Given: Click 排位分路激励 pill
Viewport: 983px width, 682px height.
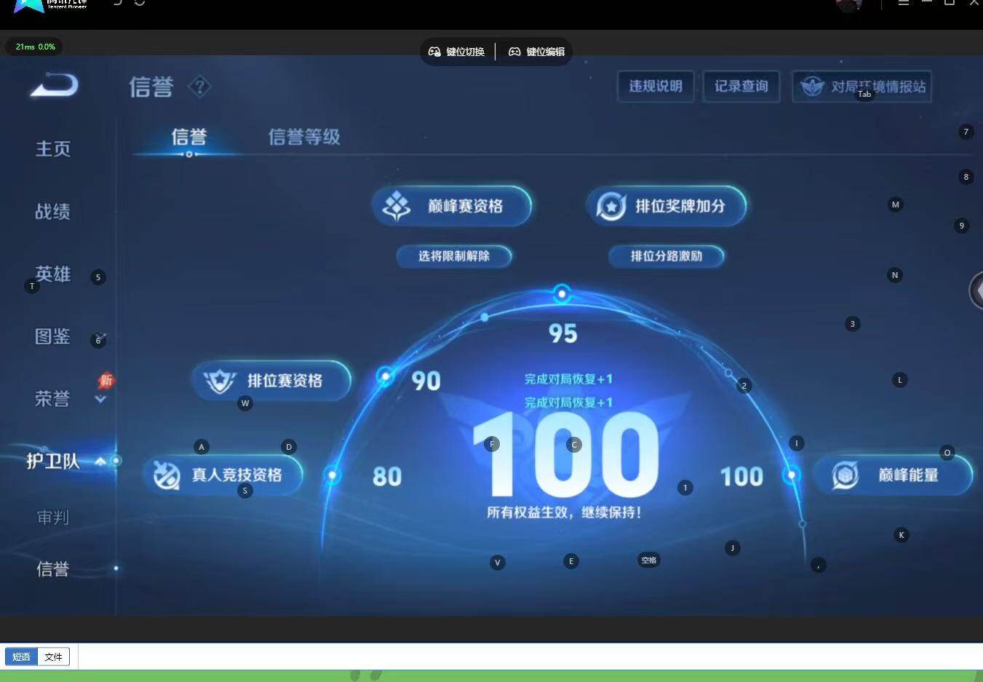Looking at the screenshot, I should (x=666, y=256).
